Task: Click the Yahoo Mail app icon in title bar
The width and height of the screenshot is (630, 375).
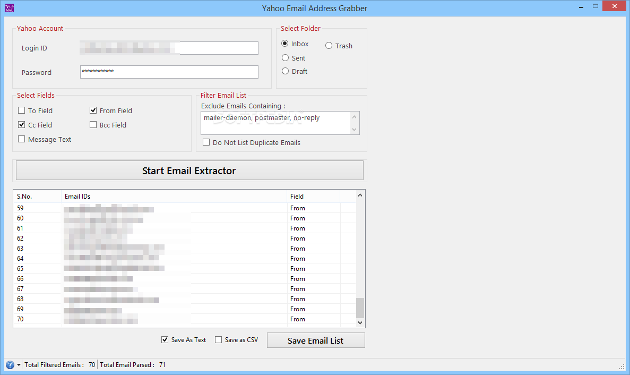Action: tap(10, 8)
